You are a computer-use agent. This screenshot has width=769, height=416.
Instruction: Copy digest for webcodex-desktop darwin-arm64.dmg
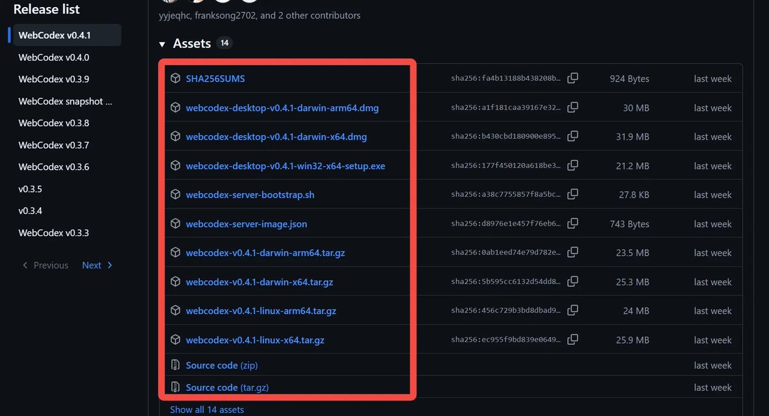point(573,107)
